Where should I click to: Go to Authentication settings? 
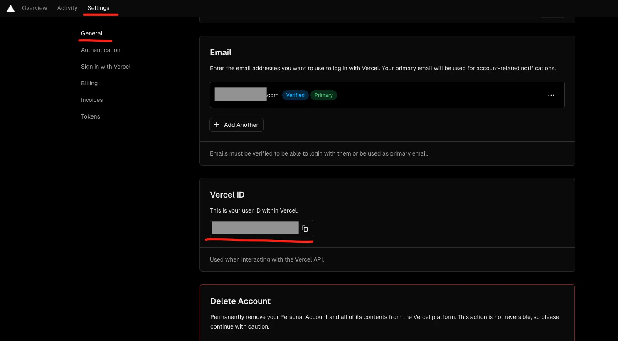click(x=101, y=50)
